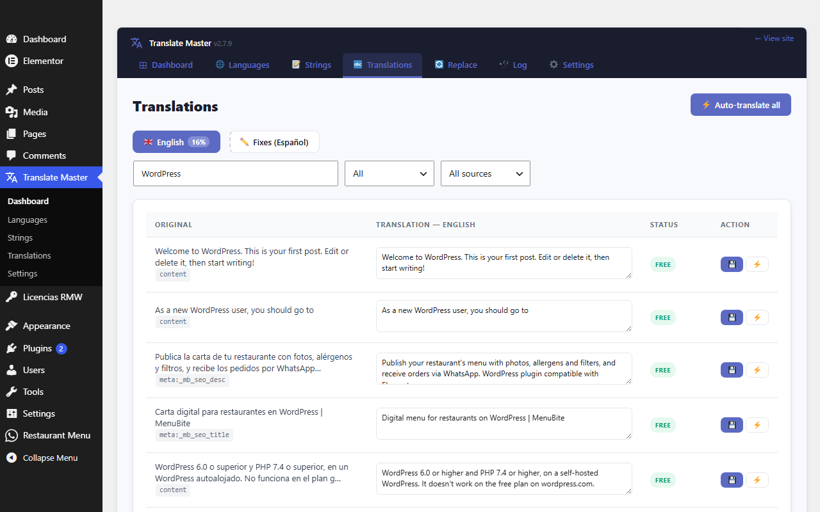This screenshot has width=820, height=512.
Task: Open the 'All' status filter dropdown
Action: pyautogui.click(x=389, y=173)
